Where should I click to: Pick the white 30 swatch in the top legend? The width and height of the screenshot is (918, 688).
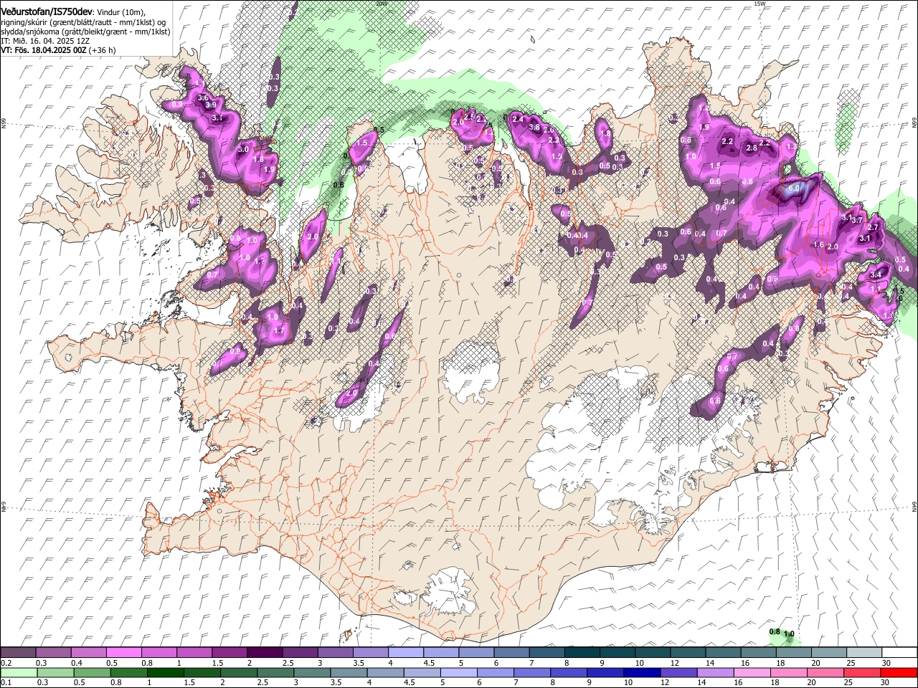pyautogui.click(x=900, y=651)
